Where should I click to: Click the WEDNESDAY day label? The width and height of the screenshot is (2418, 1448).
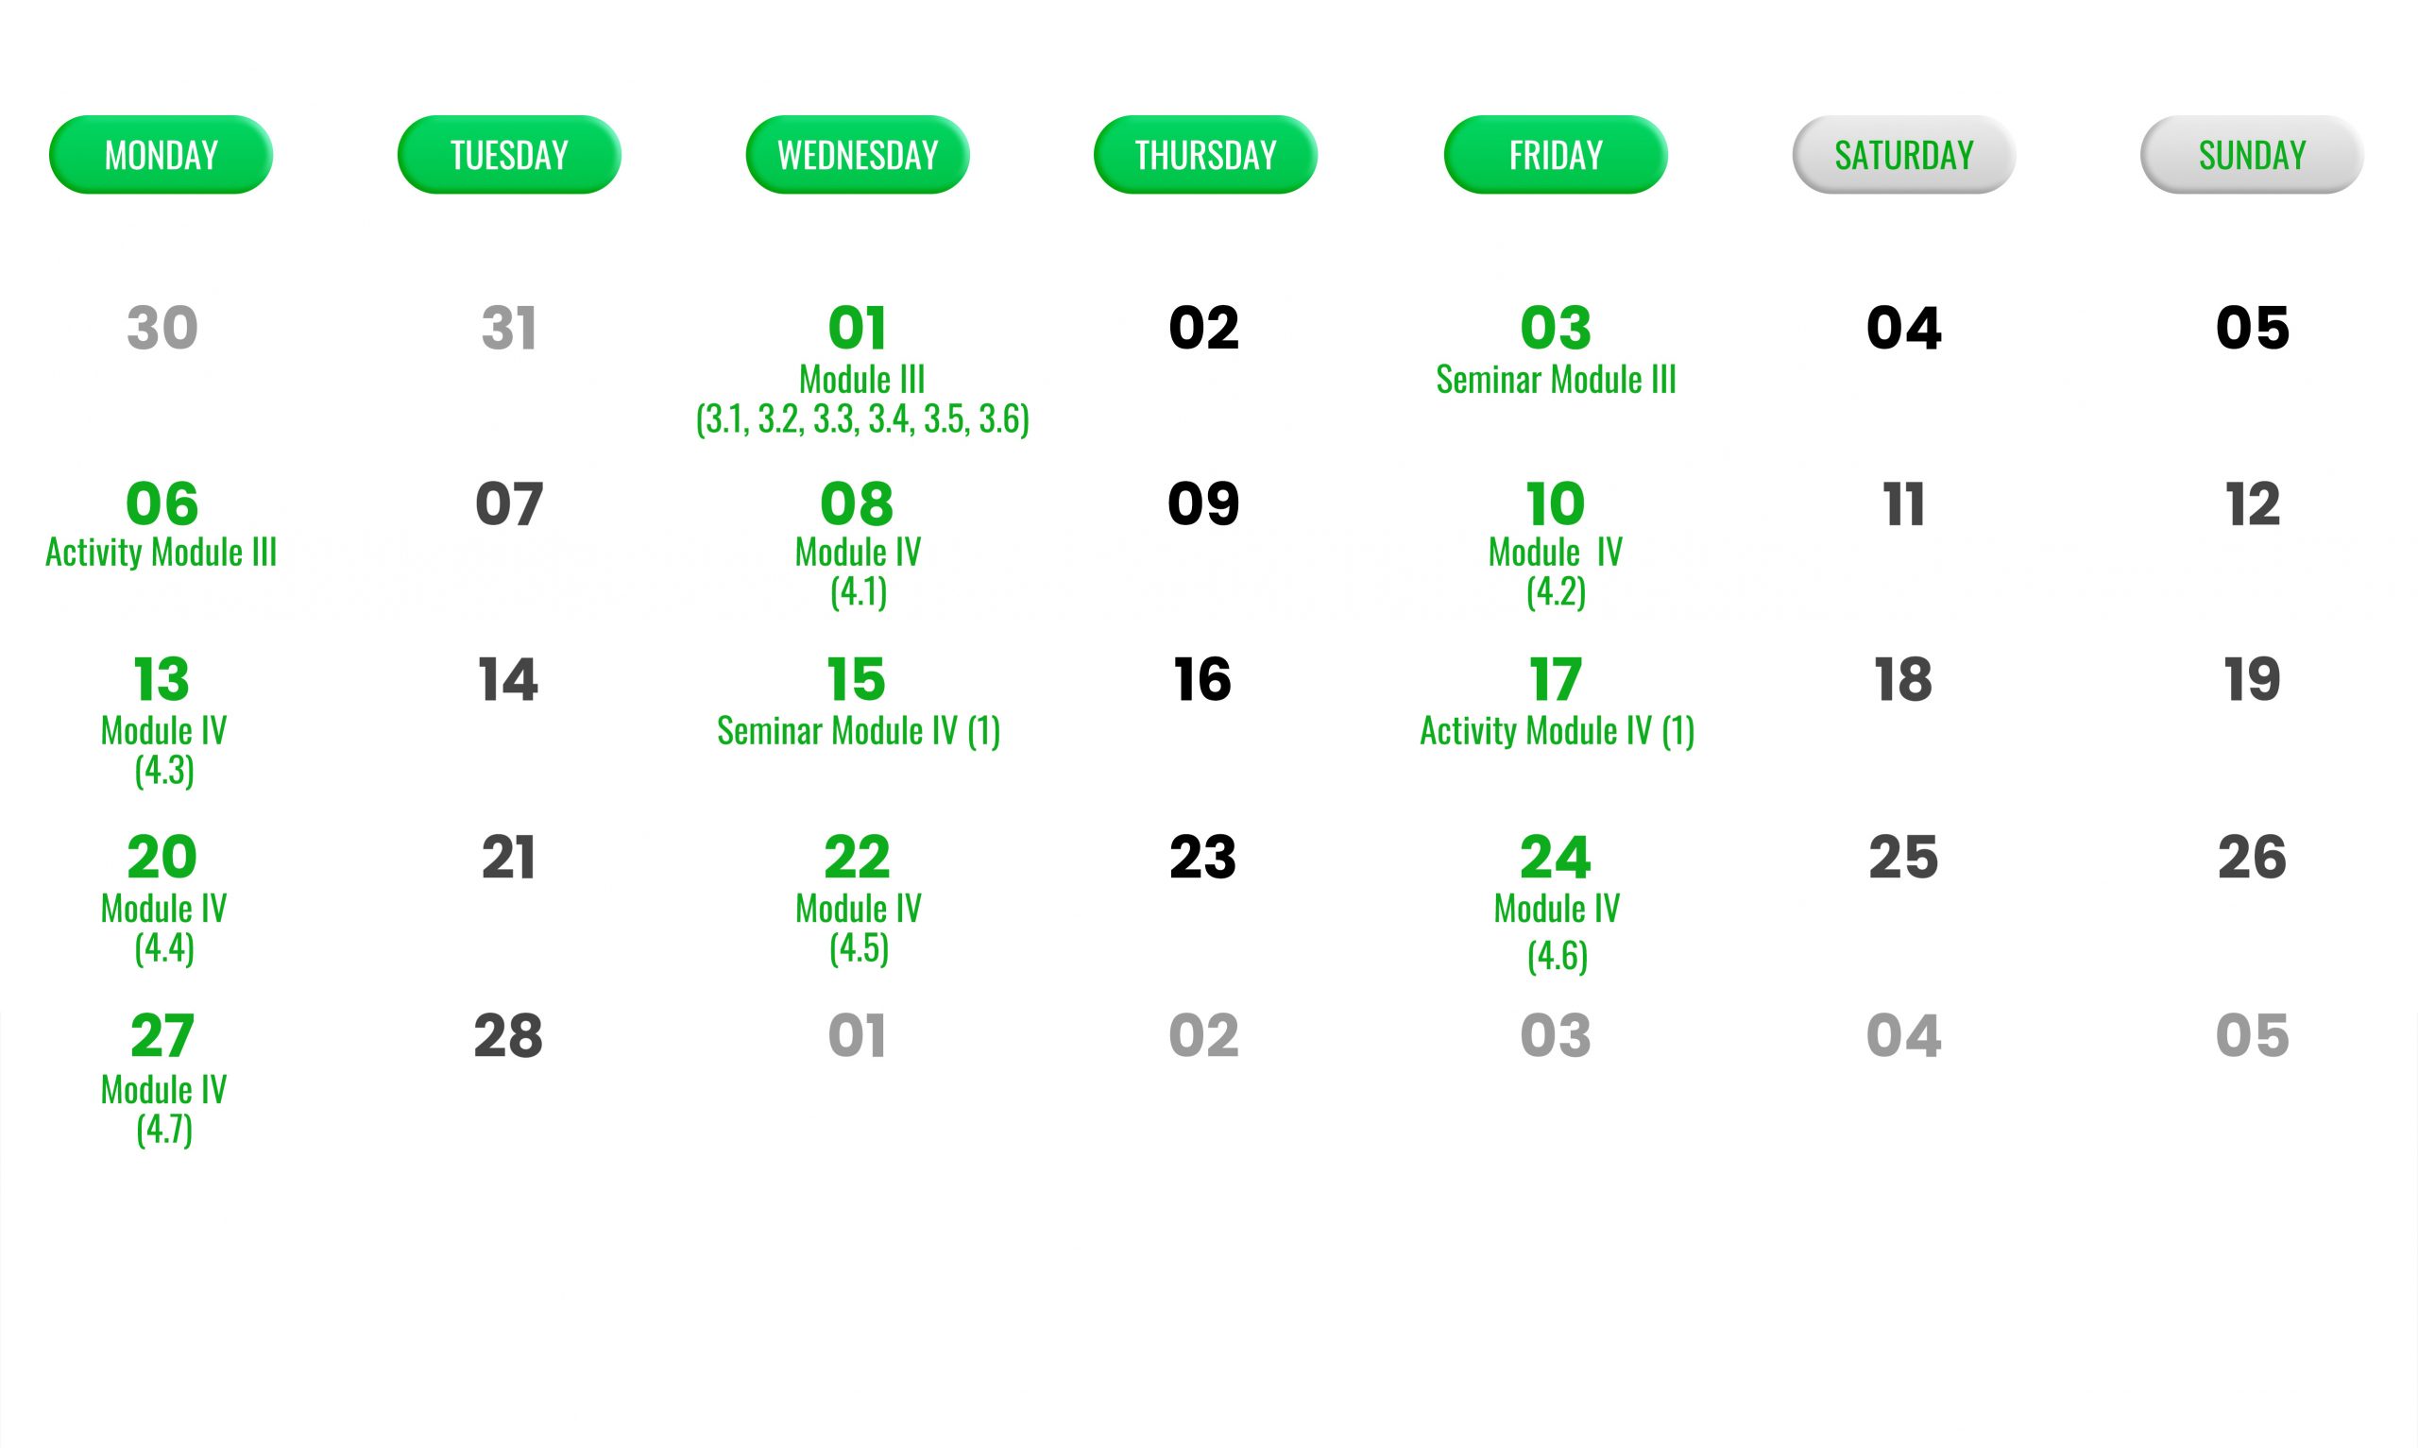[858, 155]
